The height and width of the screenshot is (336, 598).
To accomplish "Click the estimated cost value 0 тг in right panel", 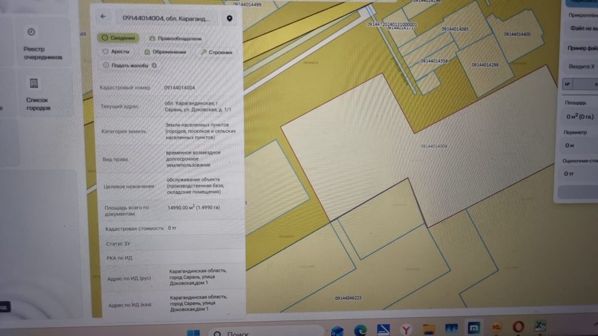I will click(x=569, y=174).
